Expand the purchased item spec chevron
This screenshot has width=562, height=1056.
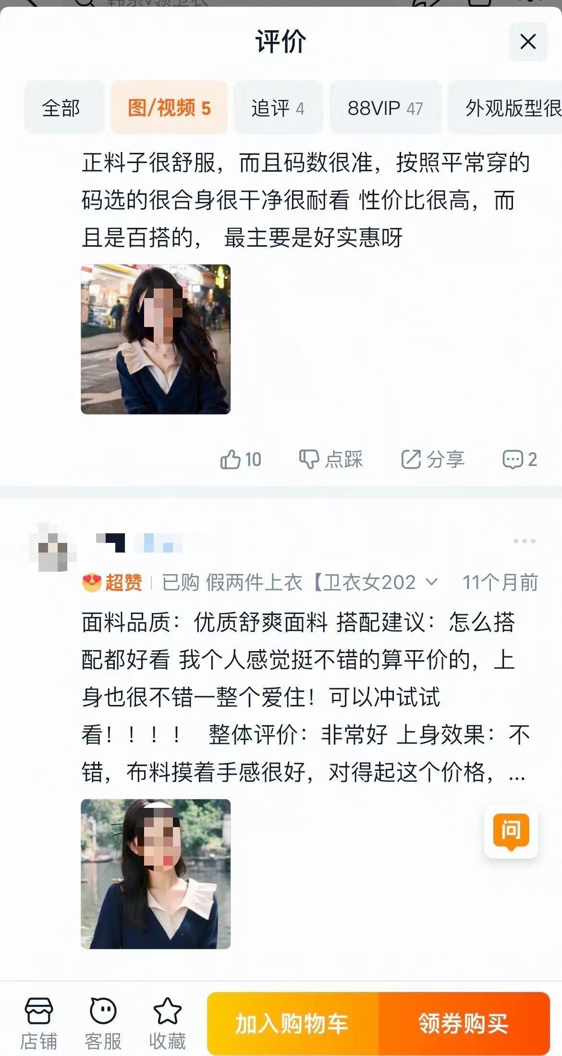pyautogui.click(x=431, y=582)
